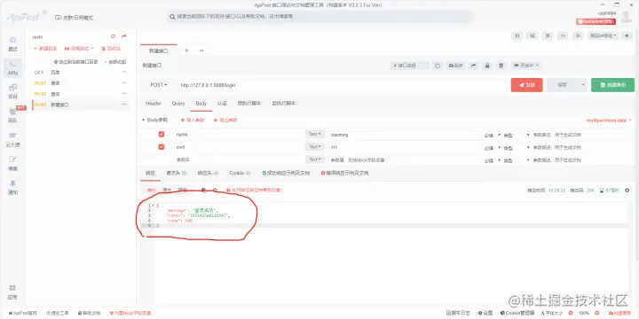Image resolution: width=639 pixels, height=319 pixels.
Task: Open the Text type dropdown for pwd row
Action: point(314,147)
